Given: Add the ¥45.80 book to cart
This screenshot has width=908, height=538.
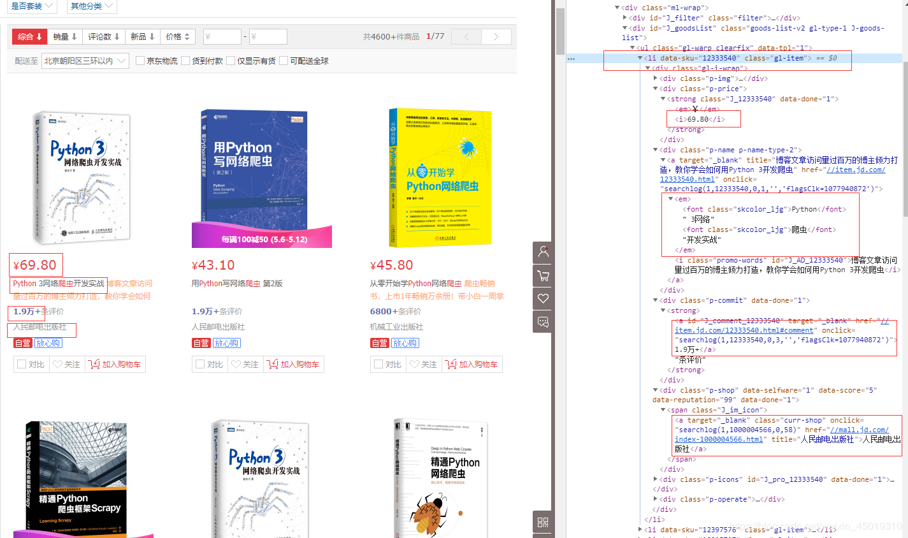Looking at the screenshot, I should pos(472,365).
